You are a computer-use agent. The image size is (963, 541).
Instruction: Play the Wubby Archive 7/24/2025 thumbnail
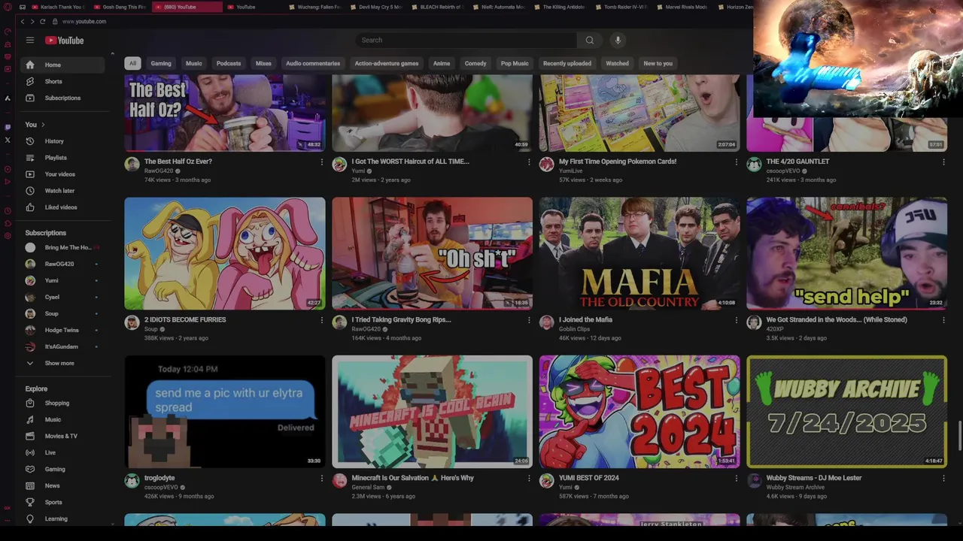pyautogui.click(x=847, y=412)
